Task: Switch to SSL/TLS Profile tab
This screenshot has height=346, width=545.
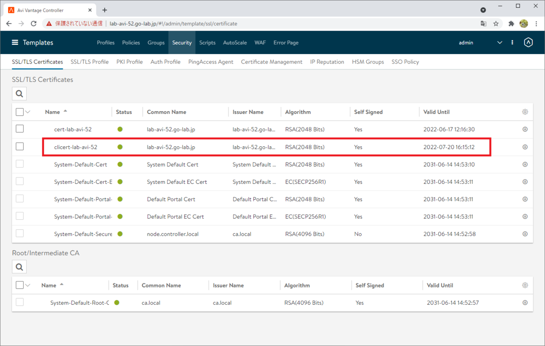Action: pos(89,62)
